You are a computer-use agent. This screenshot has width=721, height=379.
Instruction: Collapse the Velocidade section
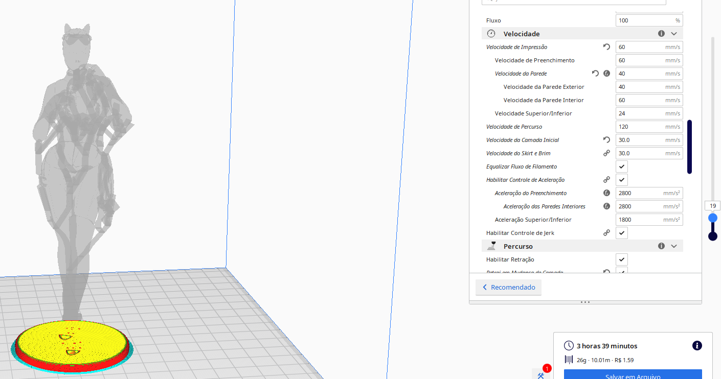coord(674,33)
